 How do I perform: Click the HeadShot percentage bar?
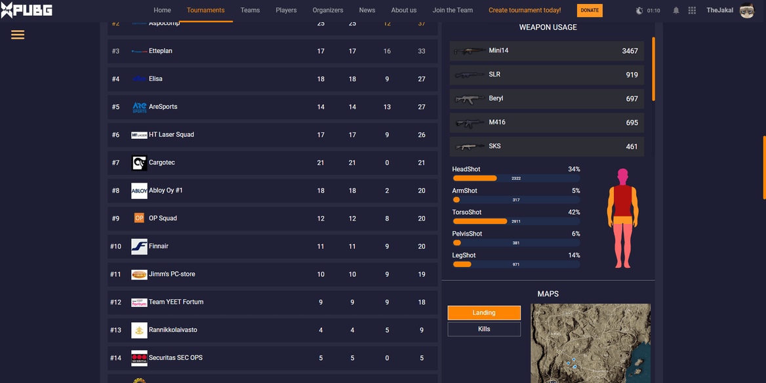point(516,178)
